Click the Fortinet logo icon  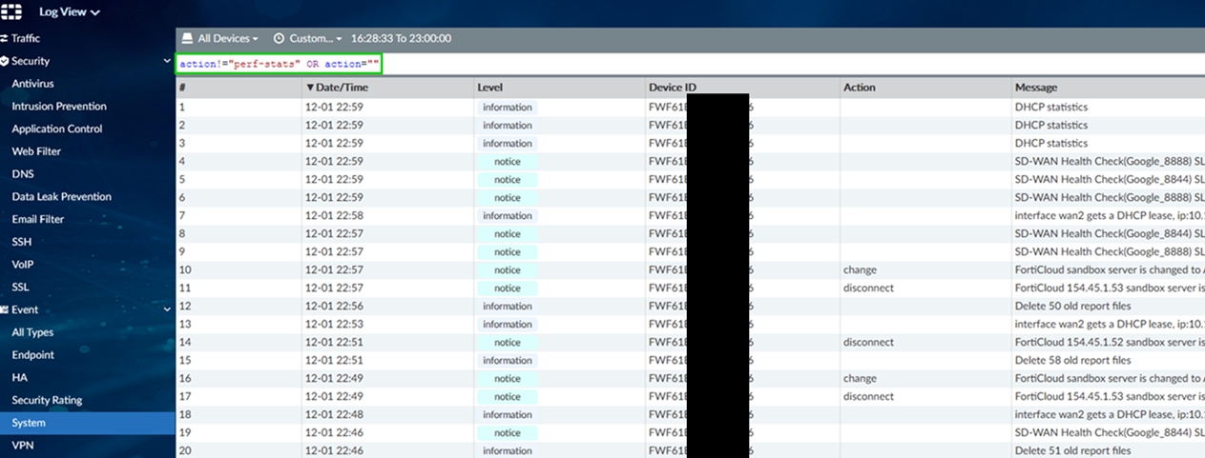click(11, 11)
